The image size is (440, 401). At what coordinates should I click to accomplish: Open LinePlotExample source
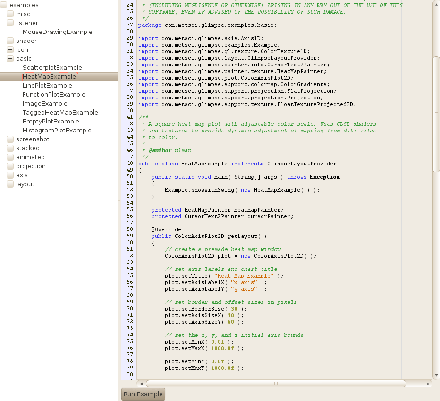pos(47,86)
